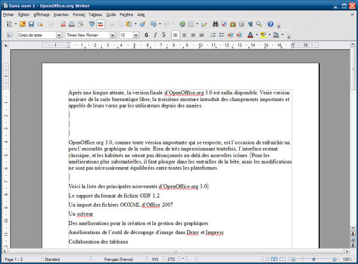Apply Background Color paint bucket
This screenshot has height=264, width=358.
click(x=276, y=35)
